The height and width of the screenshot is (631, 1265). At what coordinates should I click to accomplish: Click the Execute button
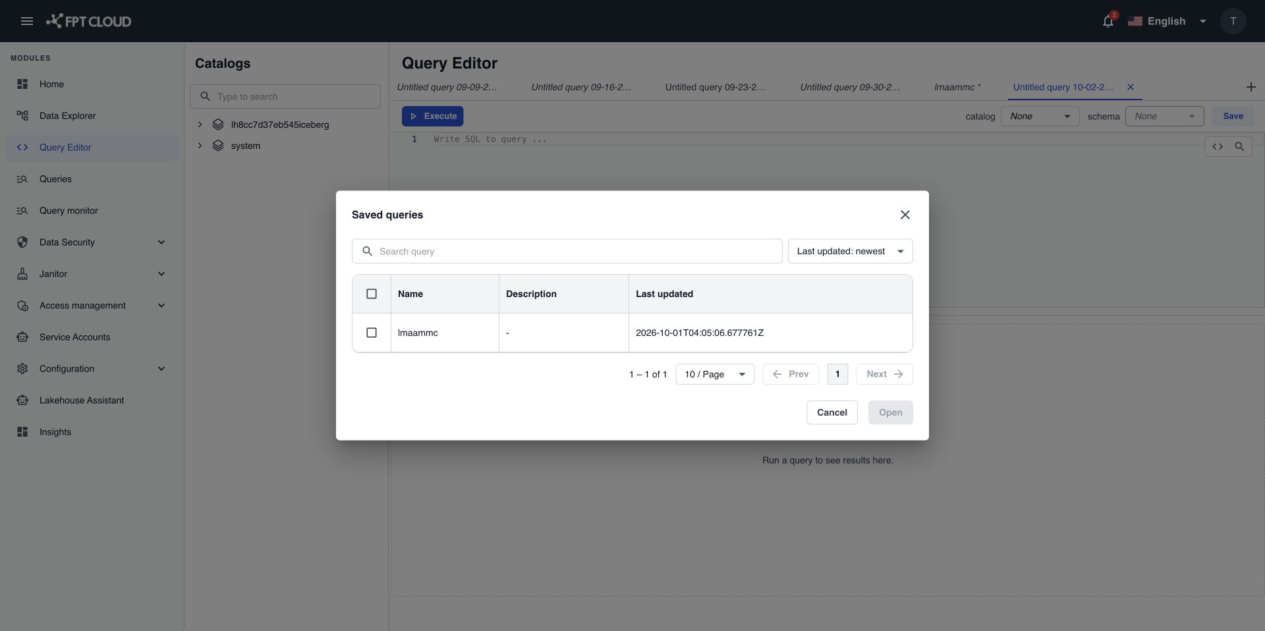pos(432,117)
